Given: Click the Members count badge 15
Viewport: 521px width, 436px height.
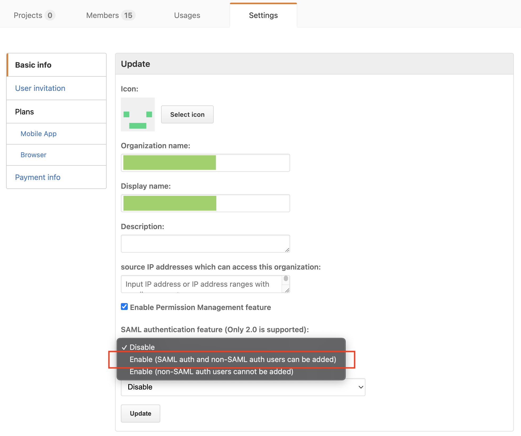Looking at the screenshot, I should click(128, 15).
